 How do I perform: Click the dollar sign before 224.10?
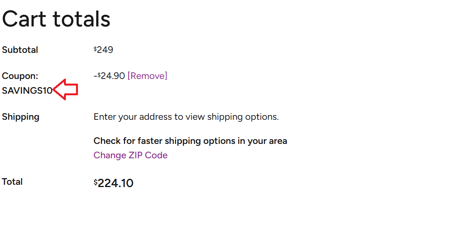pos(95,181)
